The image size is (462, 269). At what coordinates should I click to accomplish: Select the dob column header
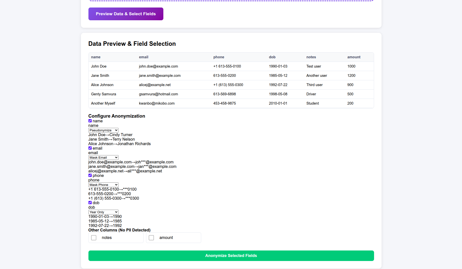[272, 57]
